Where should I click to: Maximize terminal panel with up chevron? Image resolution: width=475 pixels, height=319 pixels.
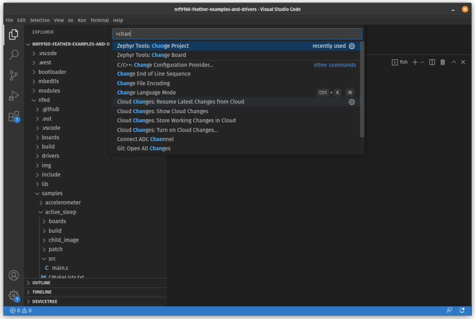point(454,62)
